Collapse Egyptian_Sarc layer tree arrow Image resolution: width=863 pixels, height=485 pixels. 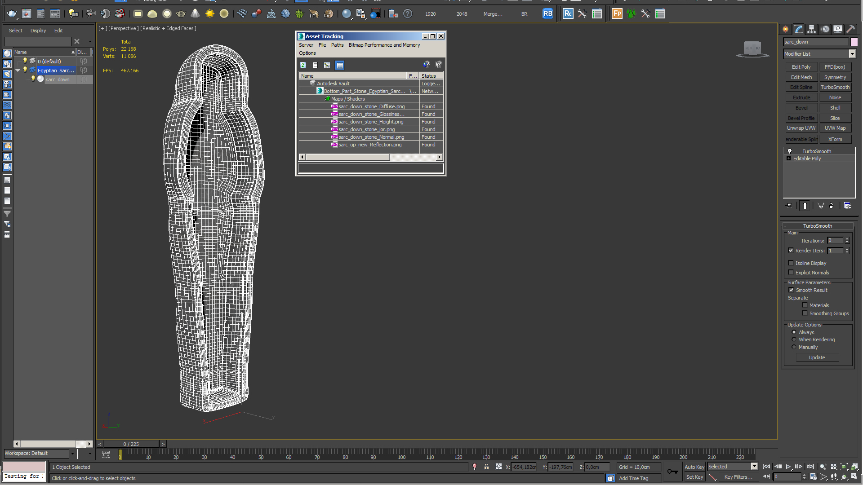18,71
